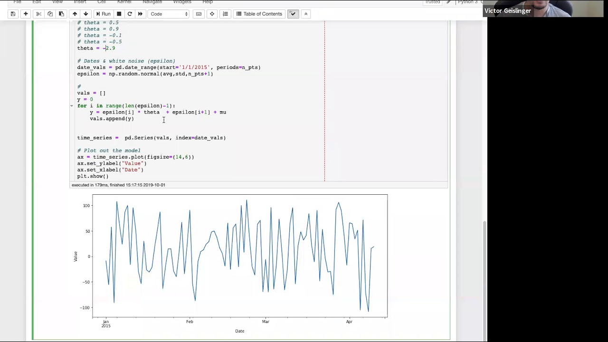Screen dimensions: 608x342
Task: Click the plt.show() line
Action: tap(93, 176)
